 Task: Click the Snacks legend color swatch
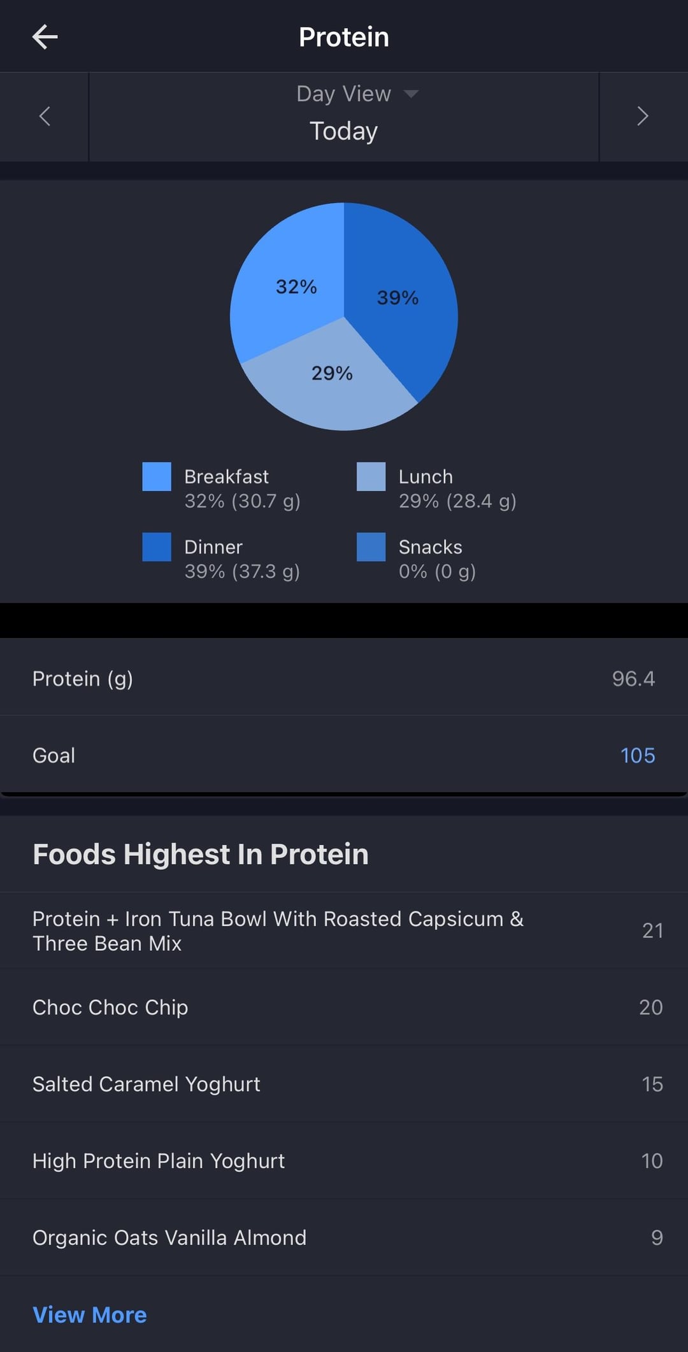click(x=371, y=547)
